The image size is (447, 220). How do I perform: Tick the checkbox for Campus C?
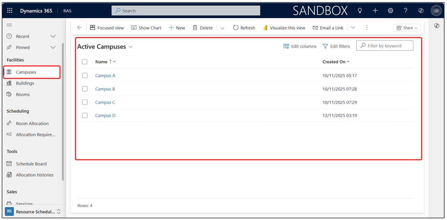[85, 102]
